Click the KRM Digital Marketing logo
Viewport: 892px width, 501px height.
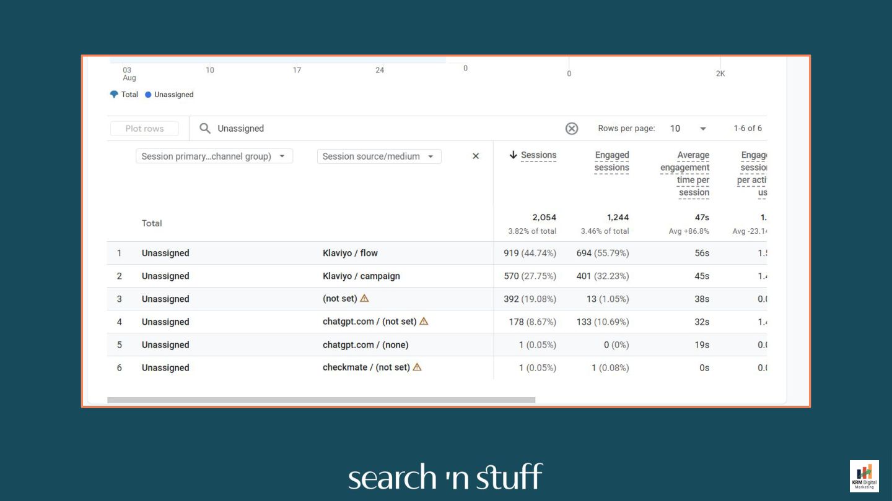[864, 476]
